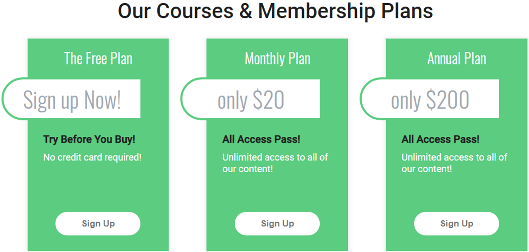Screen dimensions: 529x252
Task: Select the 'Sign up Now!' price banner
Action: click(71, 99)
